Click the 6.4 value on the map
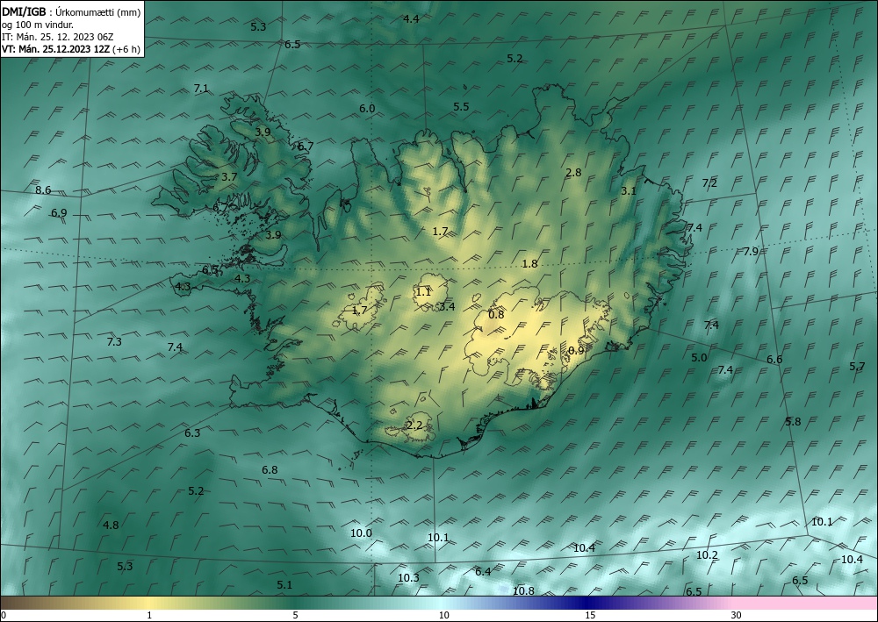This screenshot has height=622, width=878. coord(483,572)
